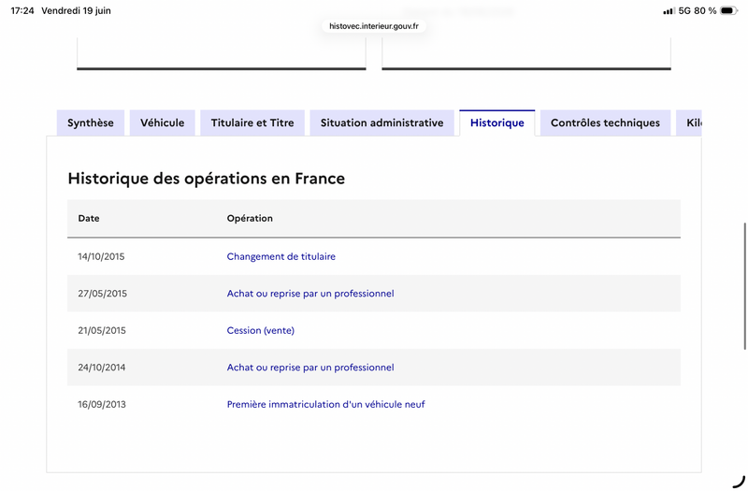Image resolution: width=748 pixels, height=491 pixels.
Task: Tap the battery icon in status bar
Action: coord(729,10)
